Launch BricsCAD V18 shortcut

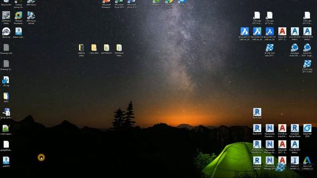click(257, 34)
